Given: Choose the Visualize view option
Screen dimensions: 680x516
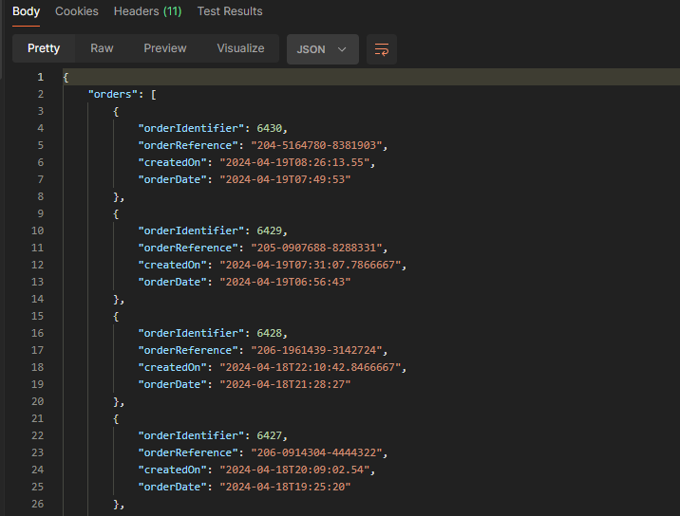Looking at the screenshot, I should tap(240, 48).
